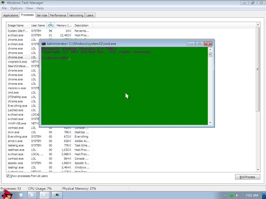Minimize the Windows Task Manager window
The image size is (266, 199).
coord(244,3)
